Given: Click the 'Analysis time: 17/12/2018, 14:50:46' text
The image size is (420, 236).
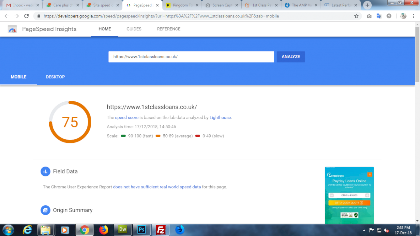Looking at the screenshot, I should coord(142,127).
